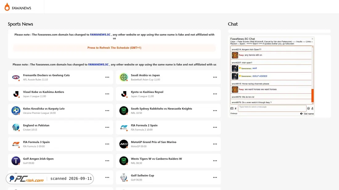Click MotoGP icon on San Marino Grand Prix
Screen dimensions: 339x190
pos(124,144)
